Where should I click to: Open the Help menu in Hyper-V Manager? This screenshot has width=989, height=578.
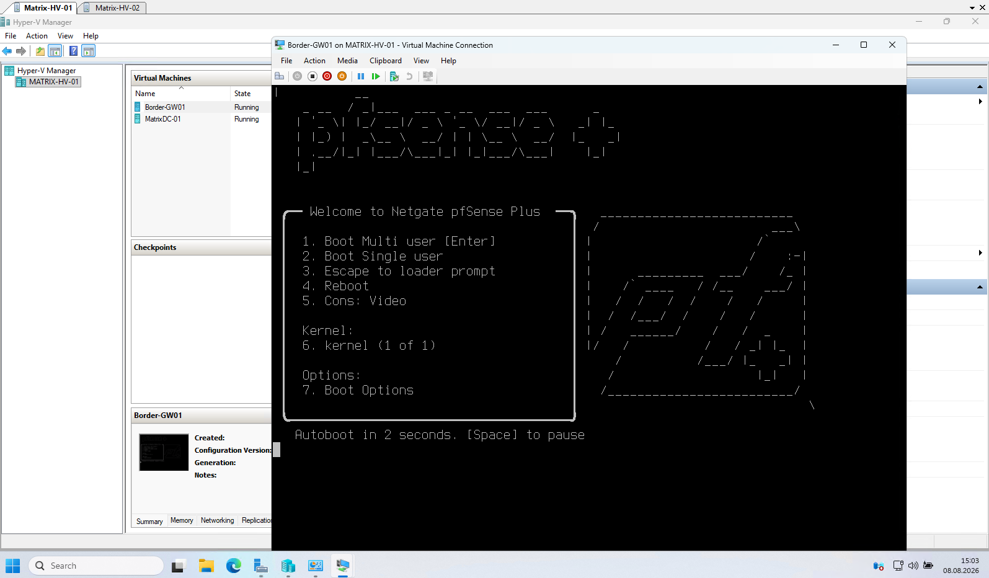(x=91, y=36)
